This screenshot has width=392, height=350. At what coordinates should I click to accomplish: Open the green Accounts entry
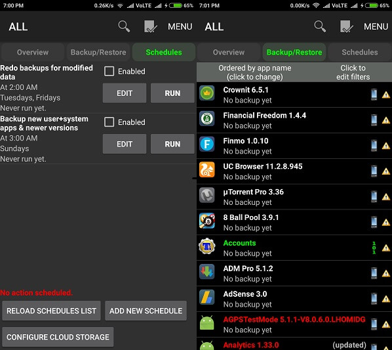(294, 248)
